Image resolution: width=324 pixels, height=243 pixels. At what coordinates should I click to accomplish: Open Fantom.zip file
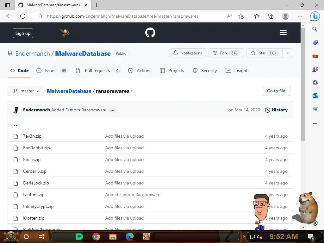(34, 195)
